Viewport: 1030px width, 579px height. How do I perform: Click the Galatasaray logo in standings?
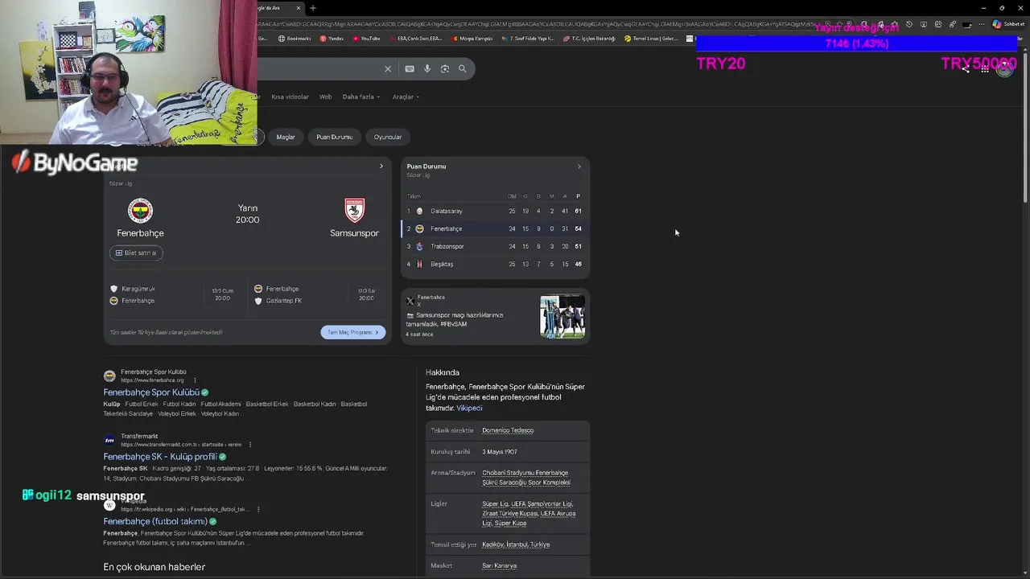(x=419, y=211)
